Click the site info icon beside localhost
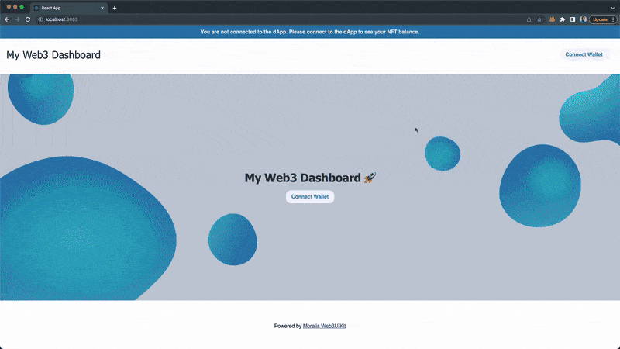 pyautogui.click(x=40, y=19)
